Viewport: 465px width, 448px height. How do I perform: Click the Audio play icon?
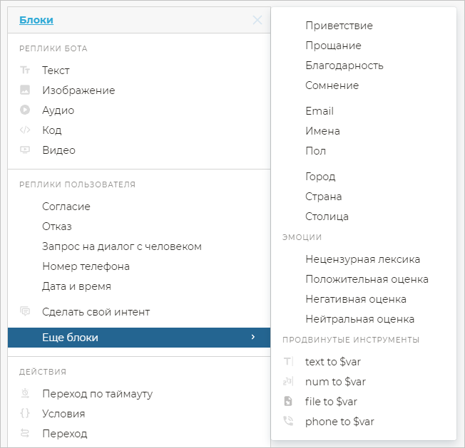pos(25,110)
